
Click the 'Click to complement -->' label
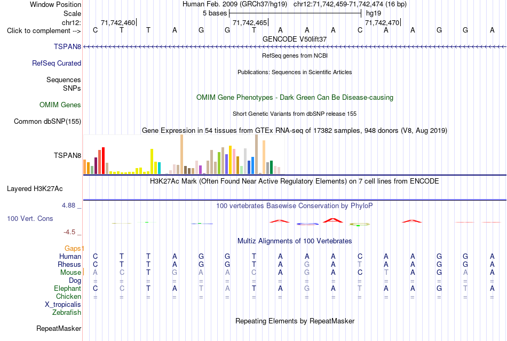point(44,31)
